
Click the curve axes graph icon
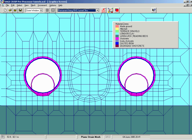pyautogui.click(x=110, y=10)
